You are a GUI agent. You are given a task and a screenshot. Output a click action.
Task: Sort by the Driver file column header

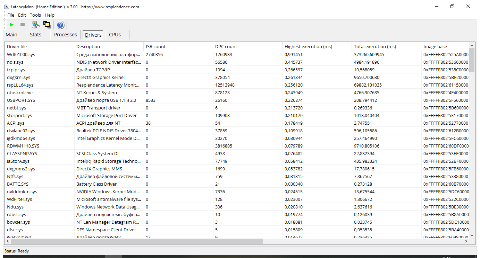(x=39, y=46)
